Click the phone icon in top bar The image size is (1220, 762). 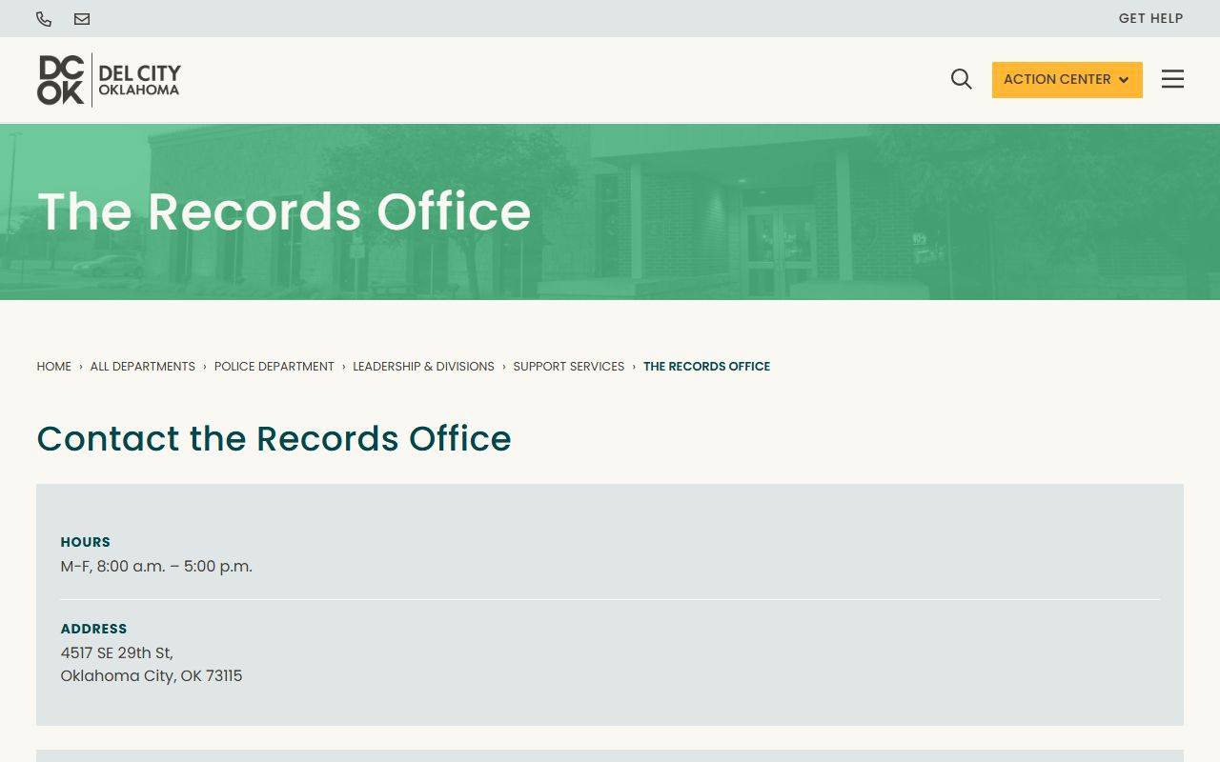(x=44, y=19)
